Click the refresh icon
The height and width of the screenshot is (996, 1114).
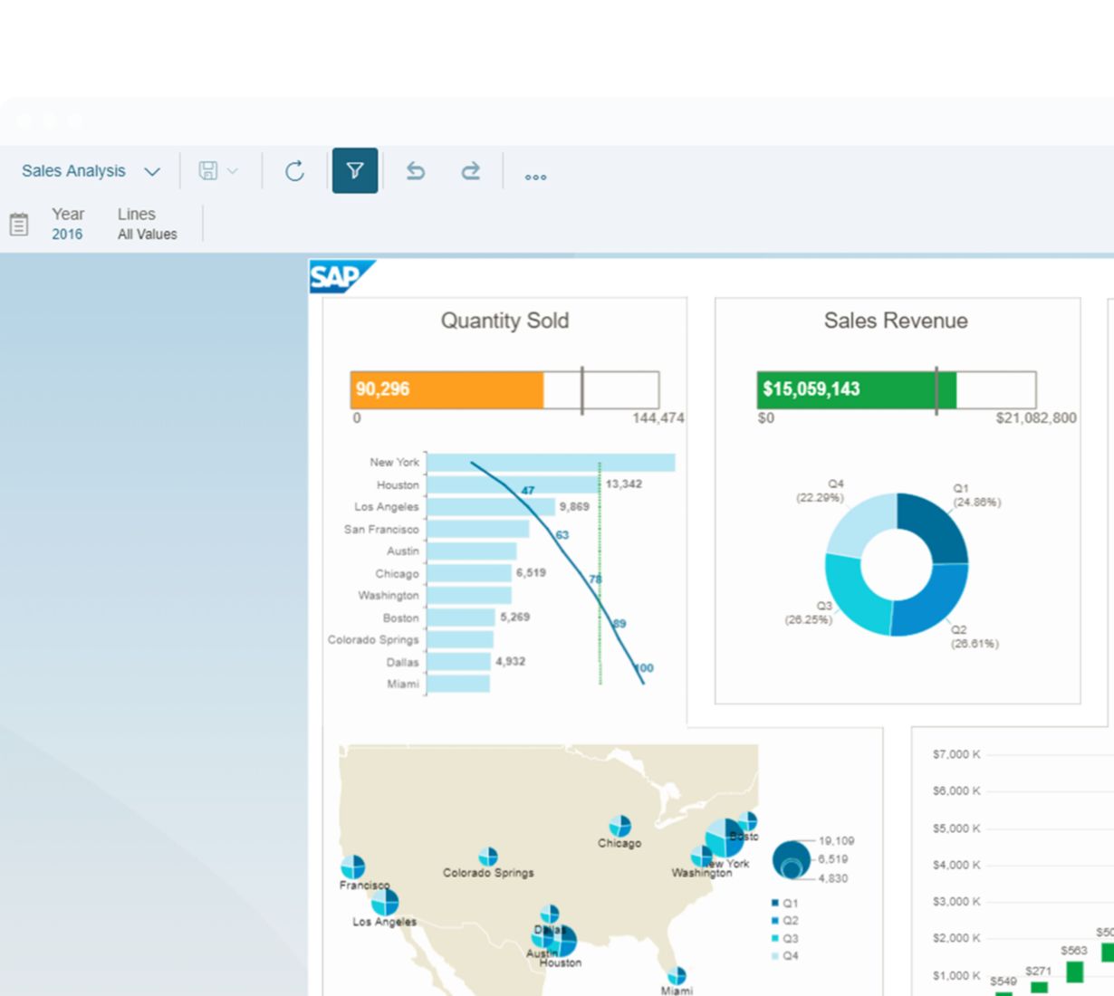click(294, 171)
